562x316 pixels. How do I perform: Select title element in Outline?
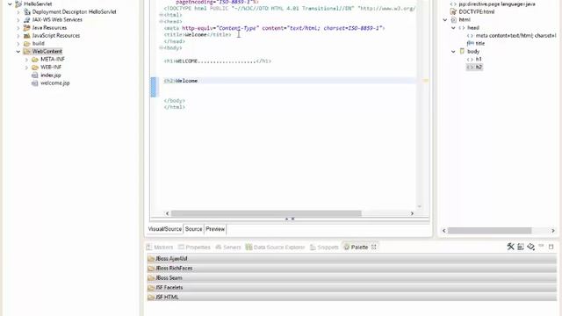point(480,43)
